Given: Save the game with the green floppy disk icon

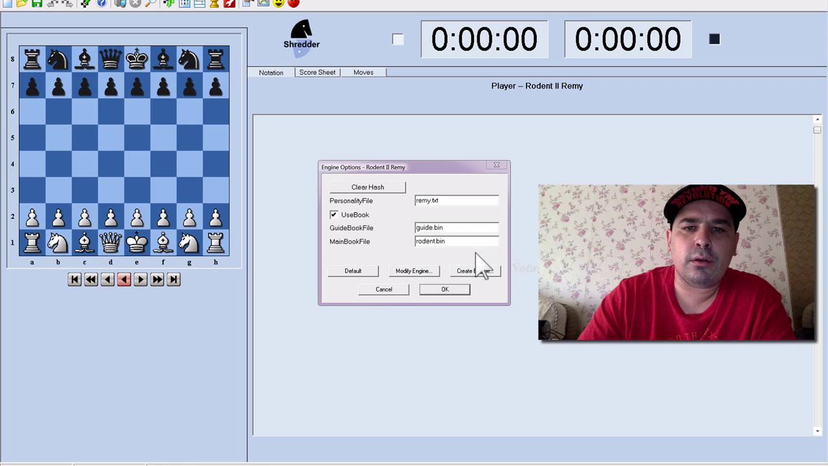Looking at the screenshot, I should pyautogui.click(x=37, y=3).
